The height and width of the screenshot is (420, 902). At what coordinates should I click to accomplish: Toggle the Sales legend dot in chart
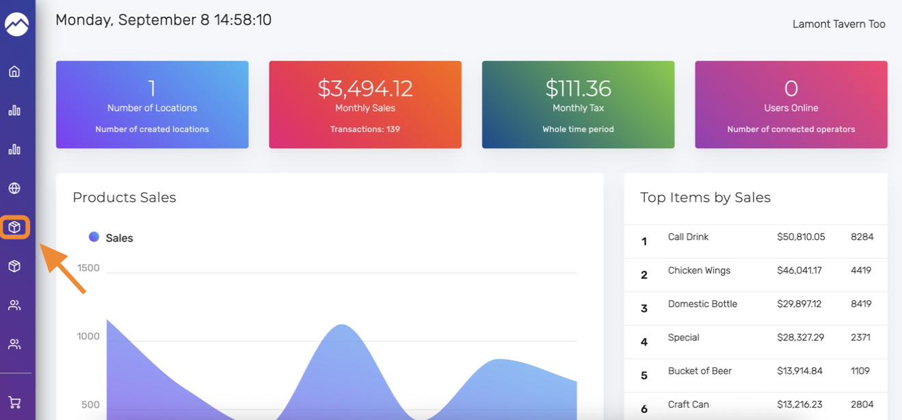tap(94, 237)
